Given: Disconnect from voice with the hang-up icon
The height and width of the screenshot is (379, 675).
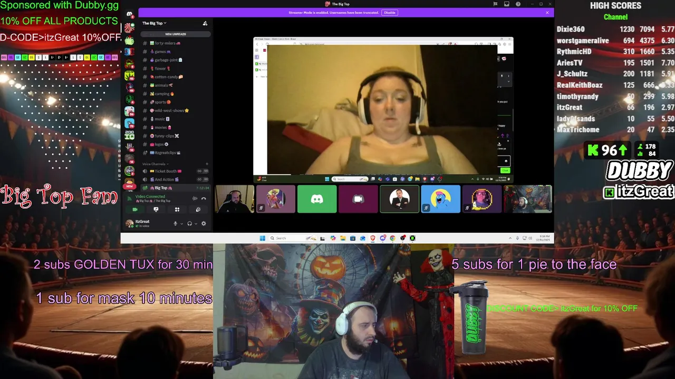Looking at the screenshot, I should tap(204, 198).
